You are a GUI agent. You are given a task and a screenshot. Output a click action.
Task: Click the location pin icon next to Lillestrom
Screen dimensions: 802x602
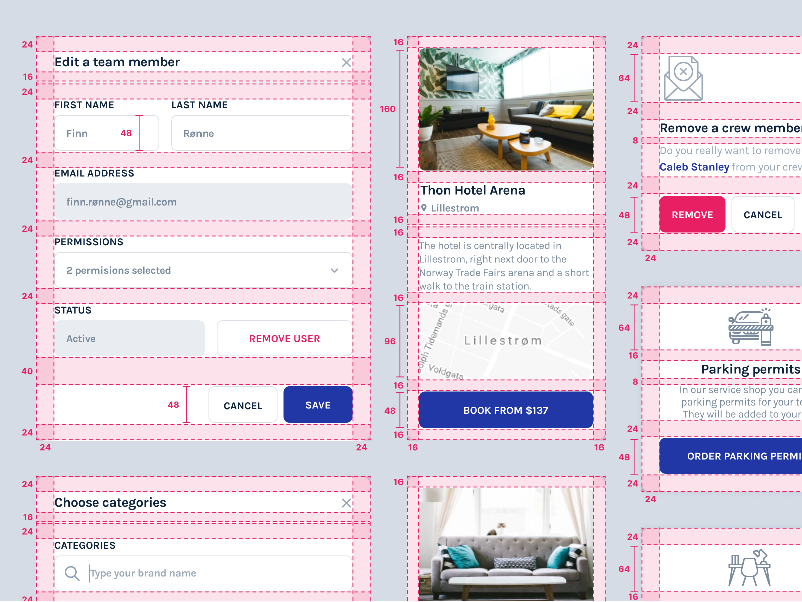pos(425,208)
